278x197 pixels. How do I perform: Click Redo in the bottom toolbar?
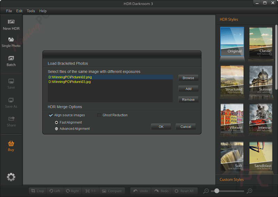tap(161, 191)
